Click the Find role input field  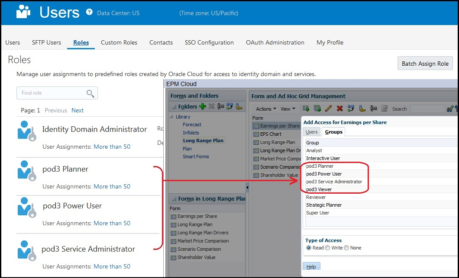[x=52, y=93]
